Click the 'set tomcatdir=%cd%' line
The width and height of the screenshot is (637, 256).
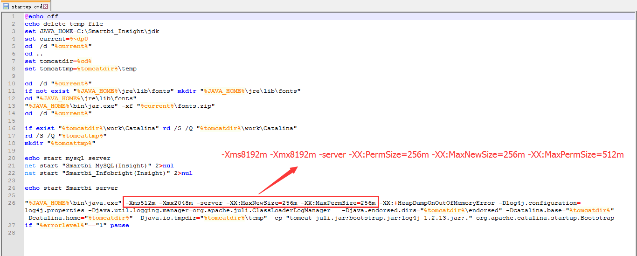coord(58,61)
